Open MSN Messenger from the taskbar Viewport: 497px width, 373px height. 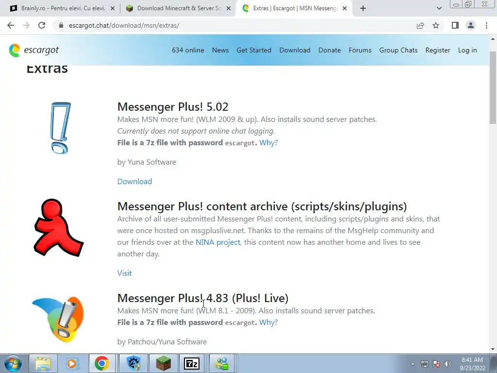[x=222, y=363]
